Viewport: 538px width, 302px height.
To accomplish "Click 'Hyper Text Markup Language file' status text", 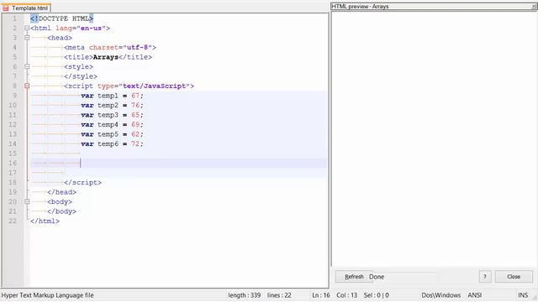I will pyautogui.click(x=47, y=295).
